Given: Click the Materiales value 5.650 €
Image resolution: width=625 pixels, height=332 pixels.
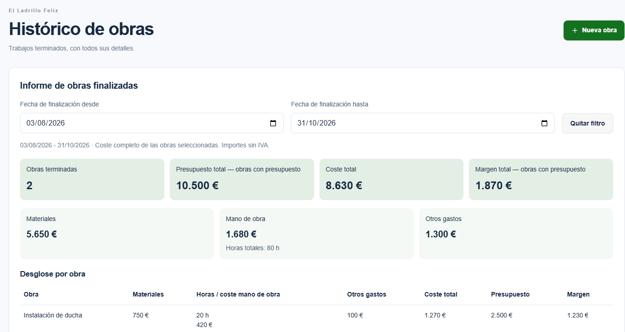Looking at the screenshot, I should (x=41, y=234).
